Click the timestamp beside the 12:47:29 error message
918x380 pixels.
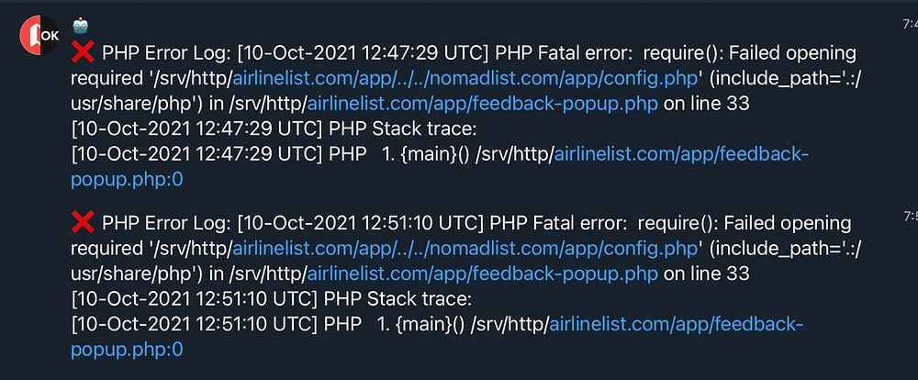point(911,25)
